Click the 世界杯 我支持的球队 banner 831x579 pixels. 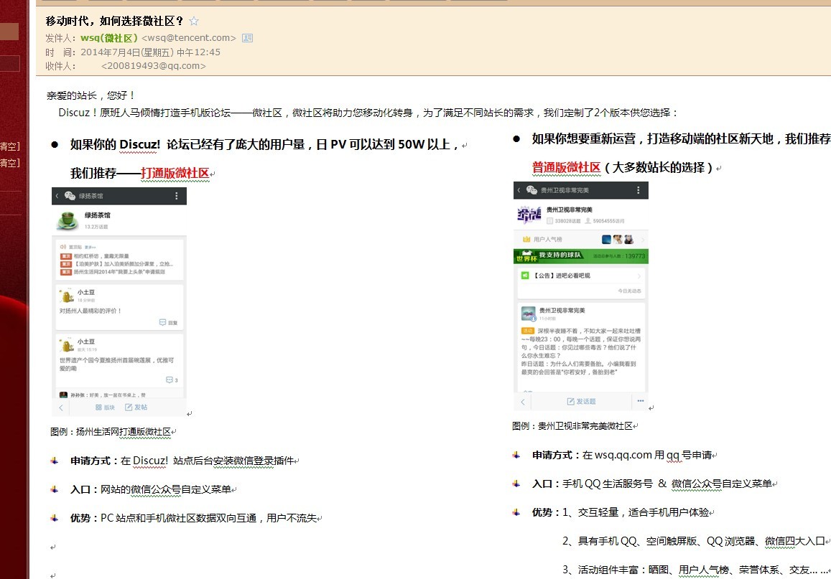point(581,256)
